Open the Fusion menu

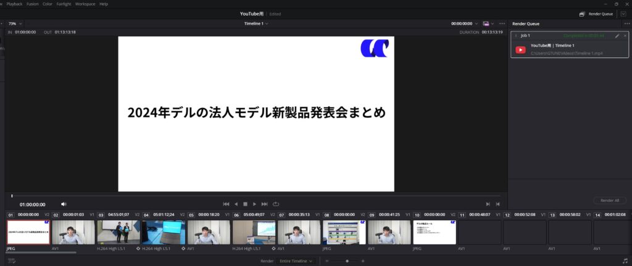[x=32, y=4]
